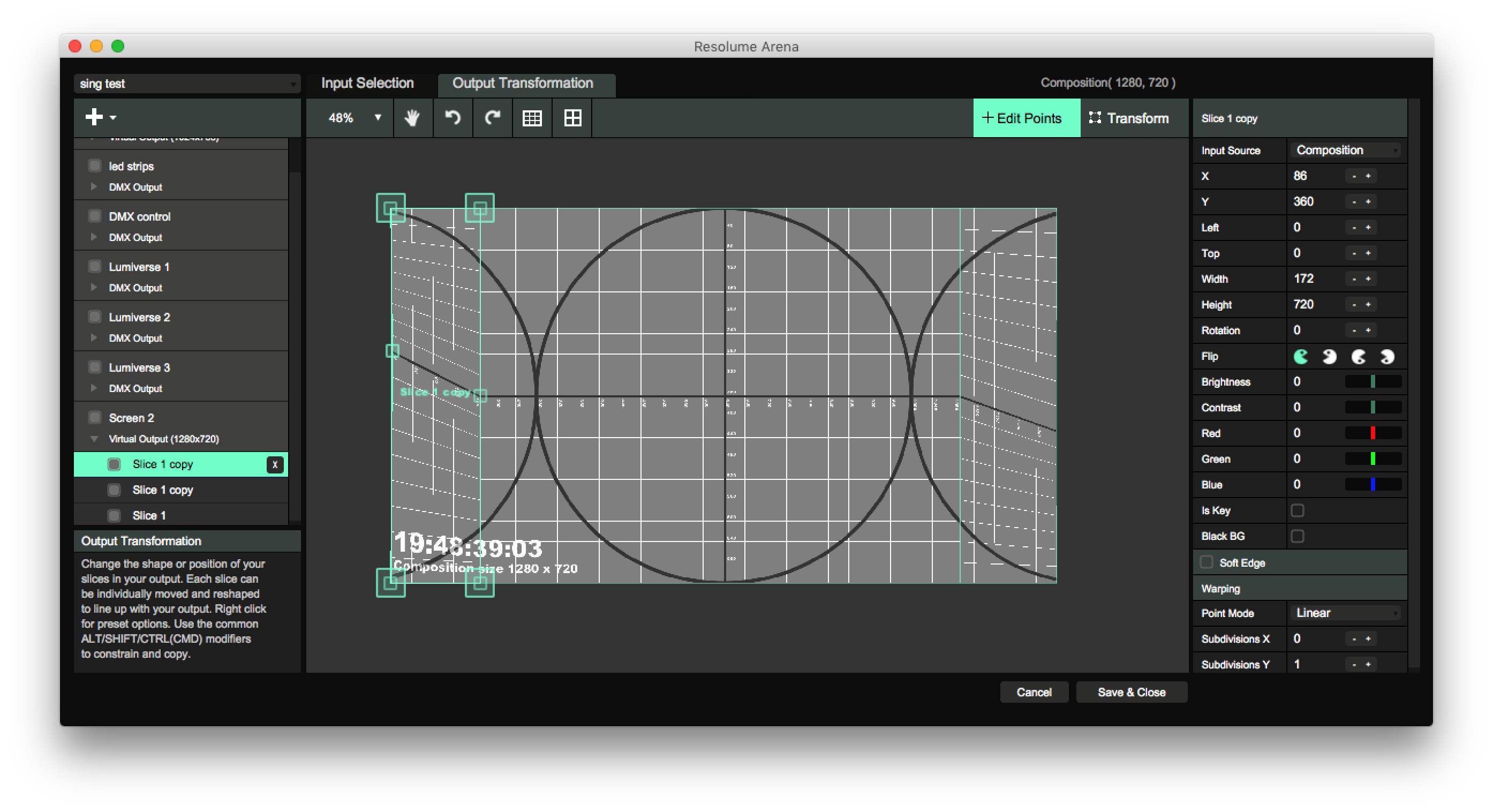Toggle the Soft Edge checkbox
1493x812 pixels.
pyautogui.click(x=1206, y=562)
